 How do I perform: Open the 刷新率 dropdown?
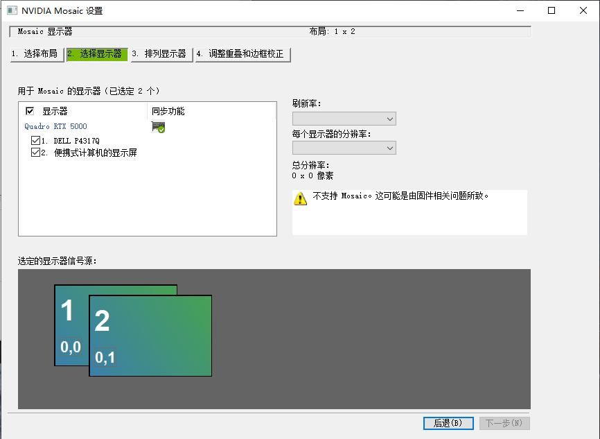344,119
